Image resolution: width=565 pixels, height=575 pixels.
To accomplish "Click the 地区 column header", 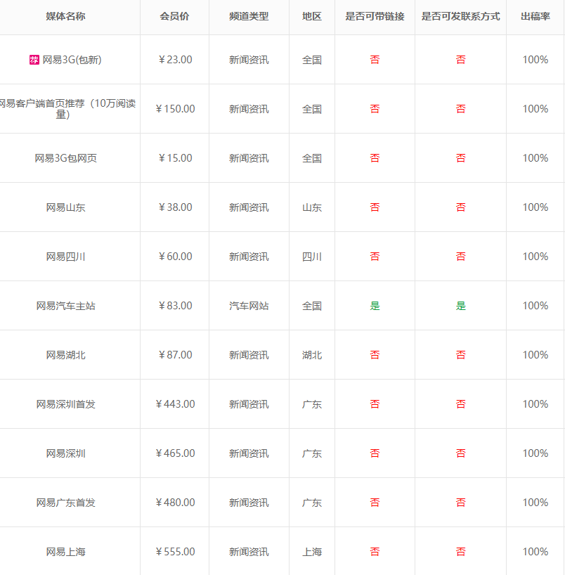I will (x=311, y=17).
